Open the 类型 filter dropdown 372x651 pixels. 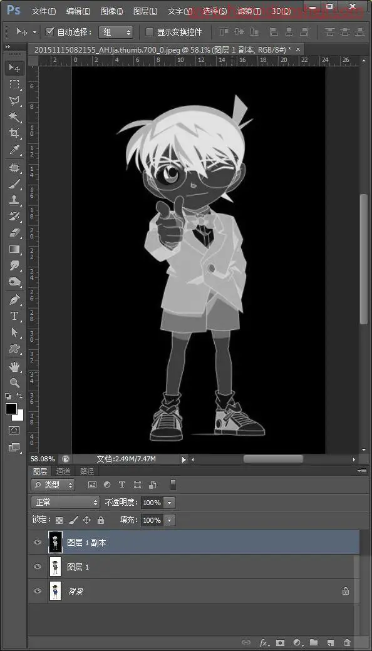[x=53, y=484]
